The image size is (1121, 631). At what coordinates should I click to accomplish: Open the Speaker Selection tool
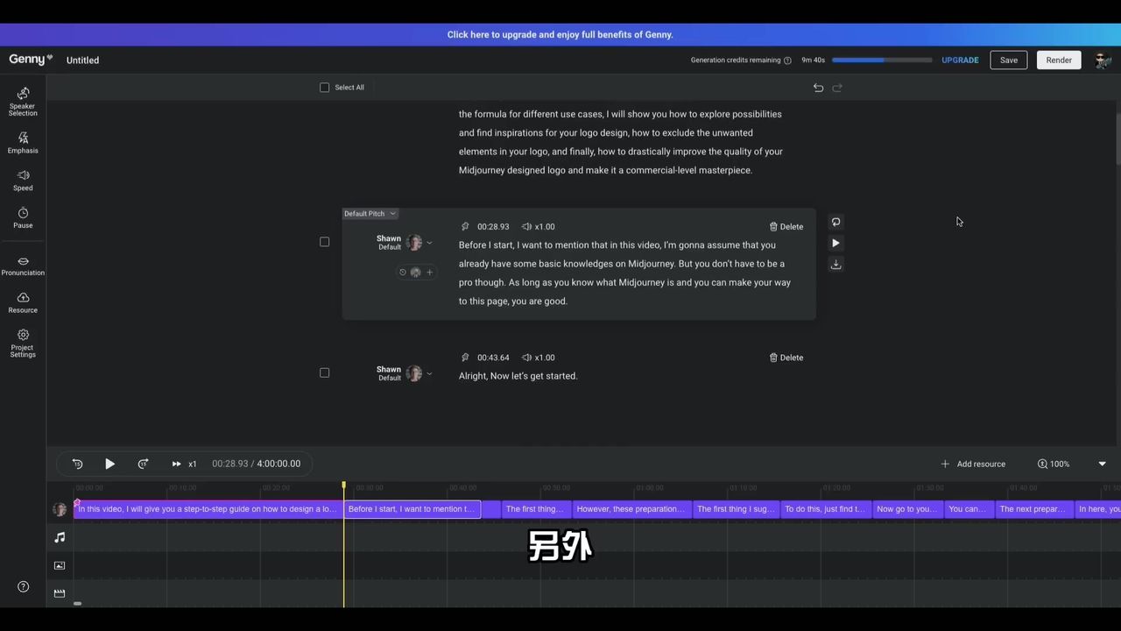click(x=23, y=101)
